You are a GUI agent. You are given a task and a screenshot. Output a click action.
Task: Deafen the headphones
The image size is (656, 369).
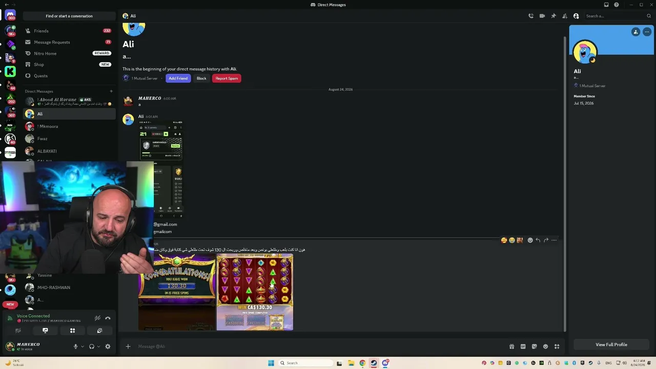coord(92,346)
